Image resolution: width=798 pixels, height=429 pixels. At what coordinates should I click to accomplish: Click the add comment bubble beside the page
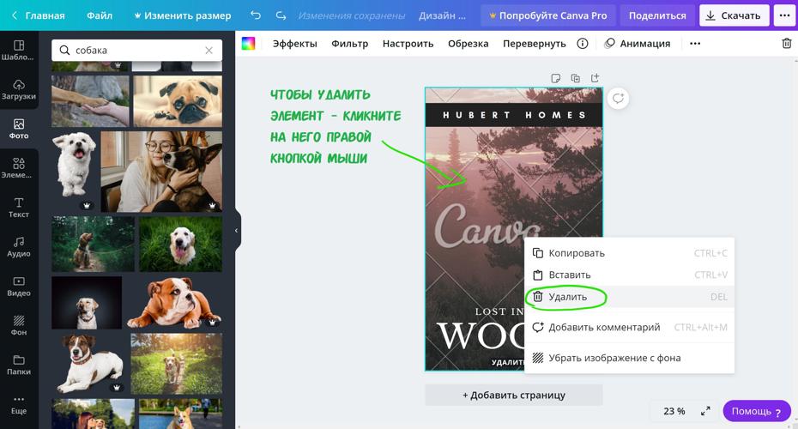point(618,99)
